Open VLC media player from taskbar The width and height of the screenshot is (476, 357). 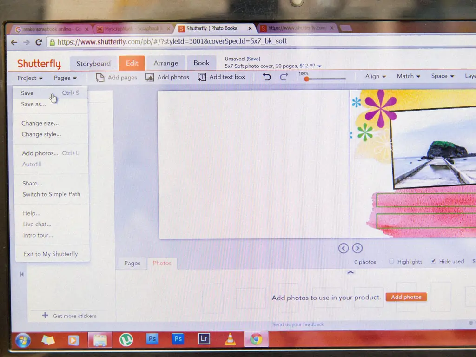click(230, 339)
